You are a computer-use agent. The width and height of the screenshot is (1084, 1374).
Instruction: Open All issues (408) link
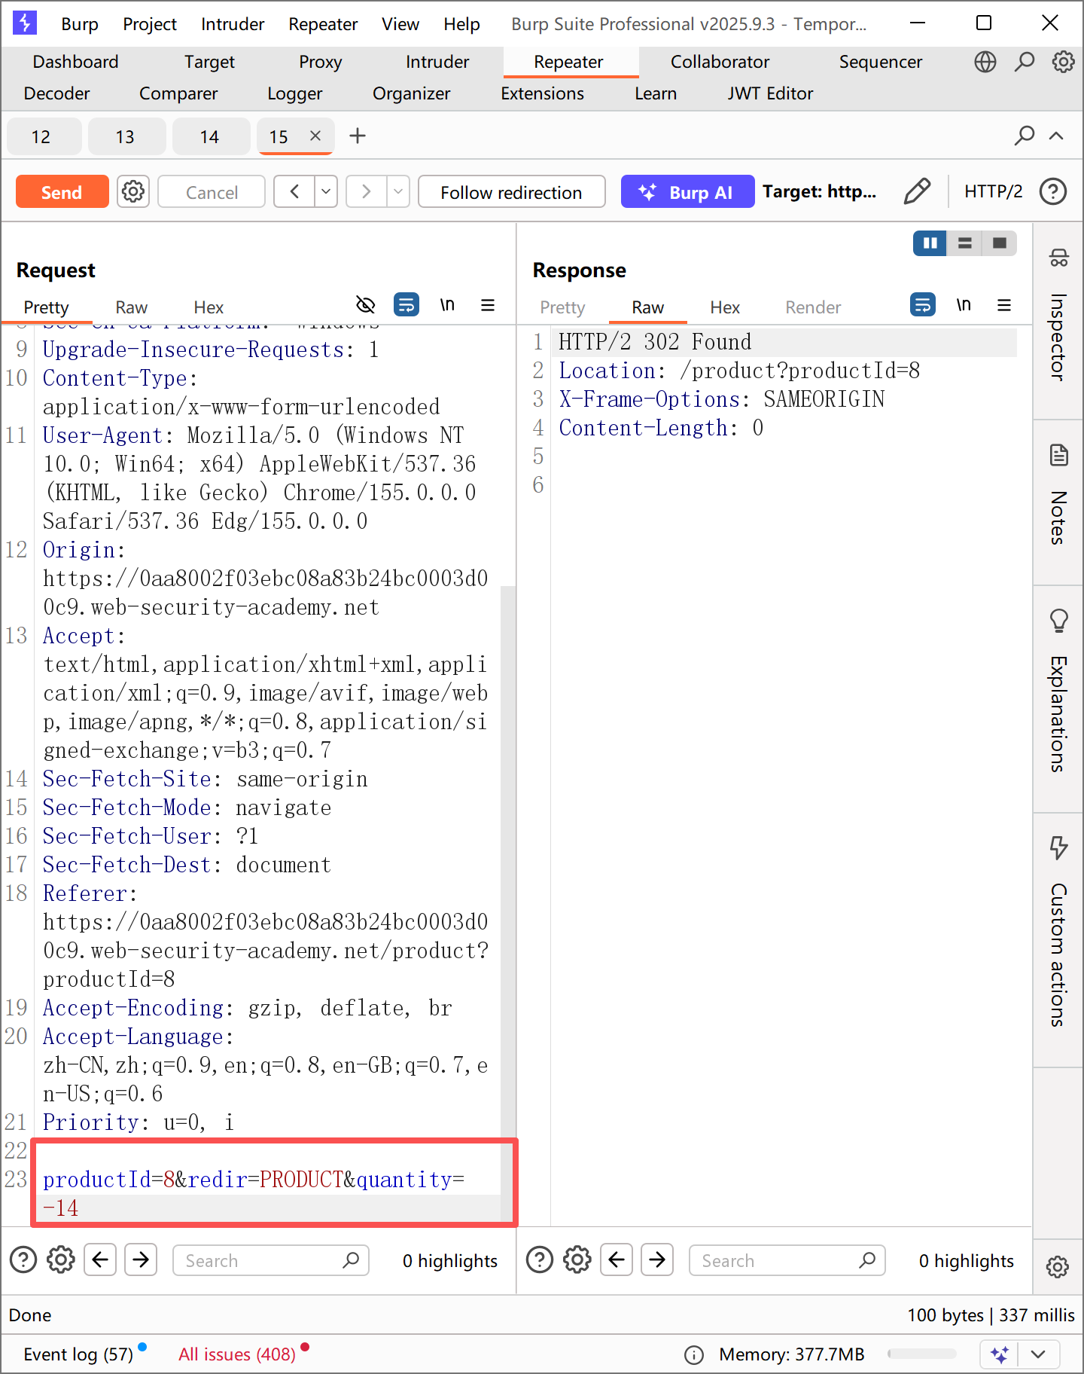(237, 1354)
